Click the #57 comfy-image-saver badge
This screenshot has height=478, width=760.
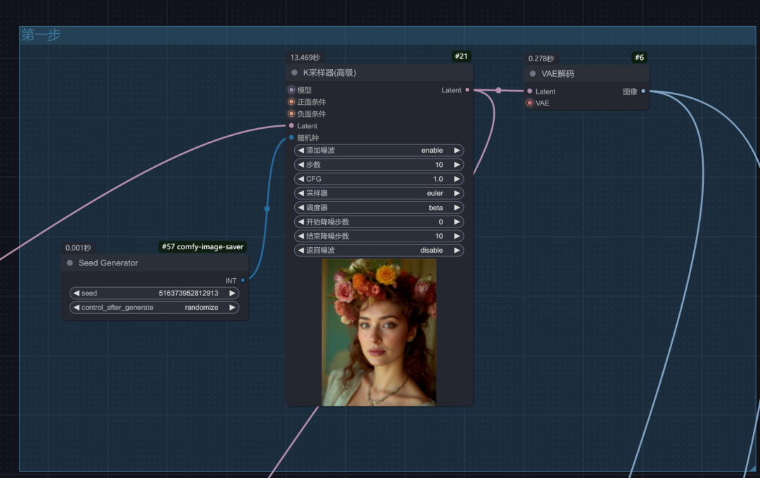[203, 247]
